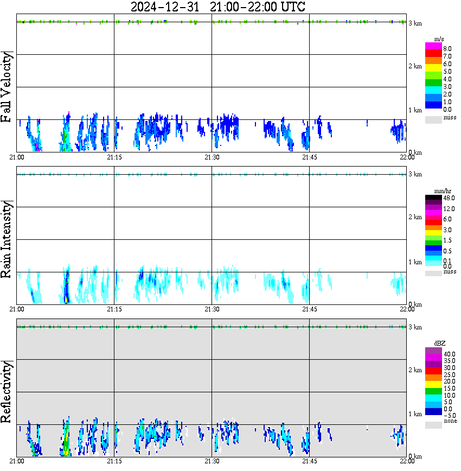Image resolution: width=461 pixels, height=471 pixels.
Task: Click the violet 40.0 swatch in dBZ legend
Action: click(x=433, y=351)
